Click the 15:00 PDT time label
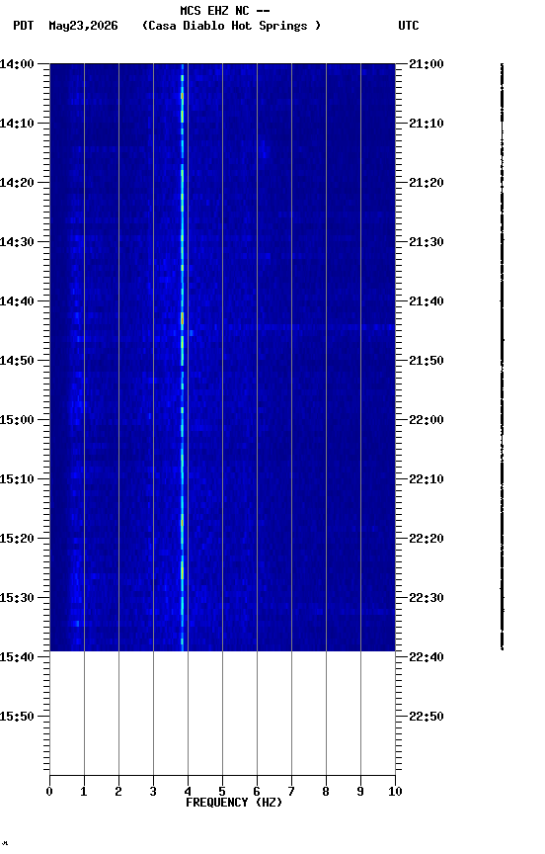Screen dimensions: 545x854 pyautogui.click(x=17, y=420)
